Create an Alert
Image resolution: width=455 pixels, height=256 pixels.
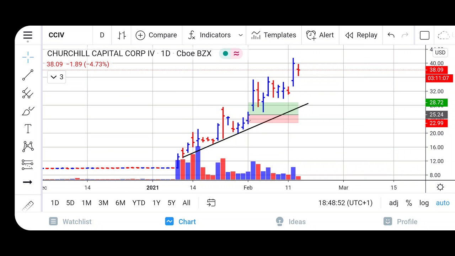pos(320,35)
